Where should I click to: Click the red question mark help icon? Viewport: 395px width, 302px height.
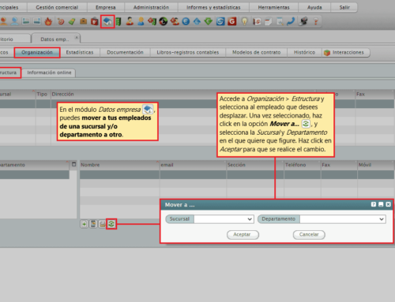point(315,21)
